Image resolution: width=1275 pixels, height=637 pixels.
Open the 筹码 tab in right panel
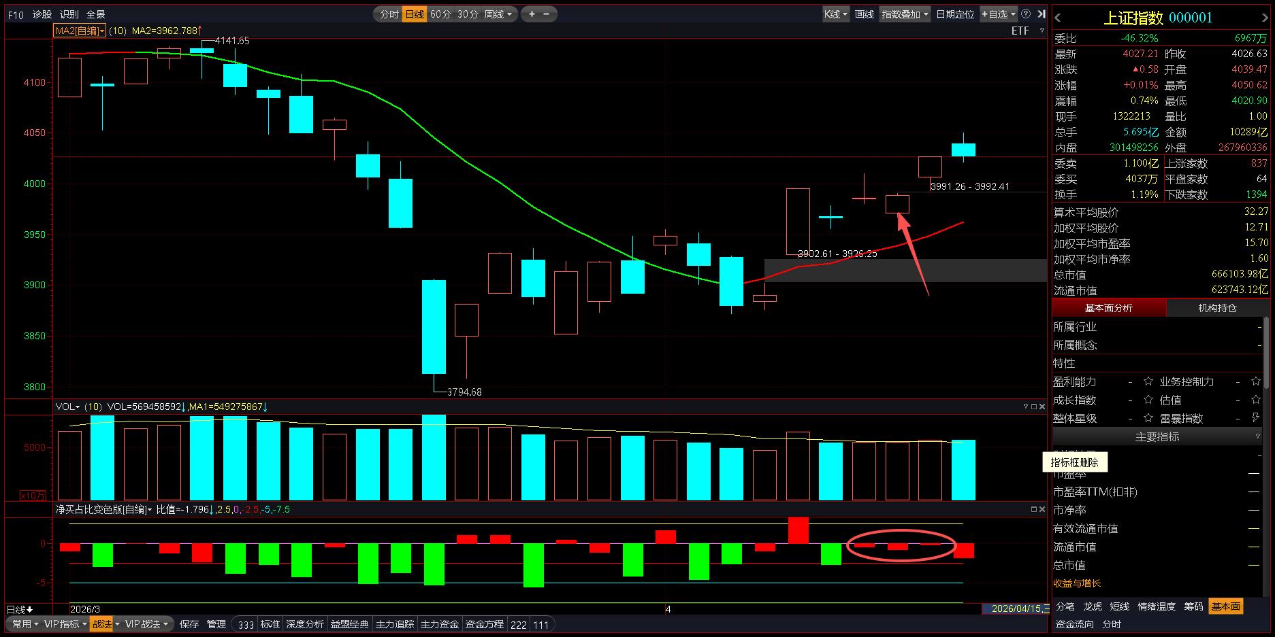pos(1193,606)
